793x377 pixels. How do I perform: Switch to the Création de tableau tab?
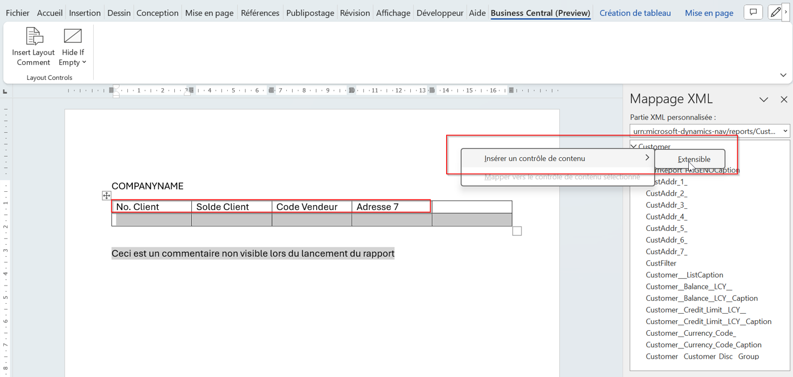pyautogui.click(x=635, y=13)
